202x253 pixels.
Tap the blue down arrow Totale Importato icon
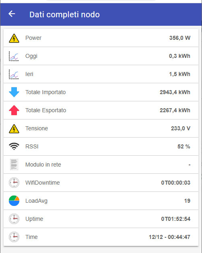click(14, 92)
